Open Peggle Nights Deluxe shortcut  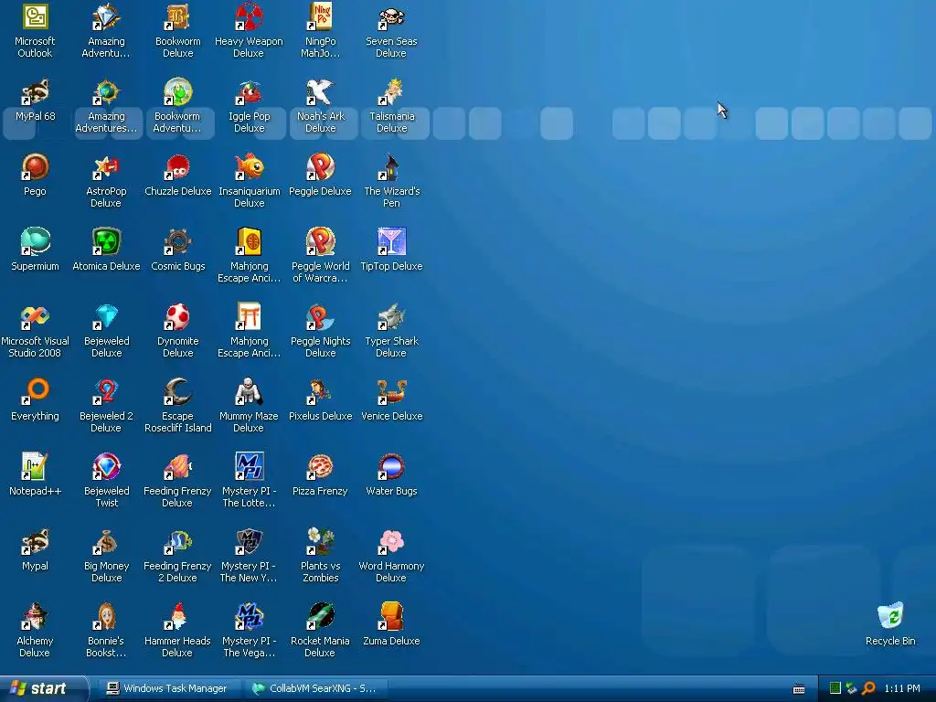[x=321, y=317]
